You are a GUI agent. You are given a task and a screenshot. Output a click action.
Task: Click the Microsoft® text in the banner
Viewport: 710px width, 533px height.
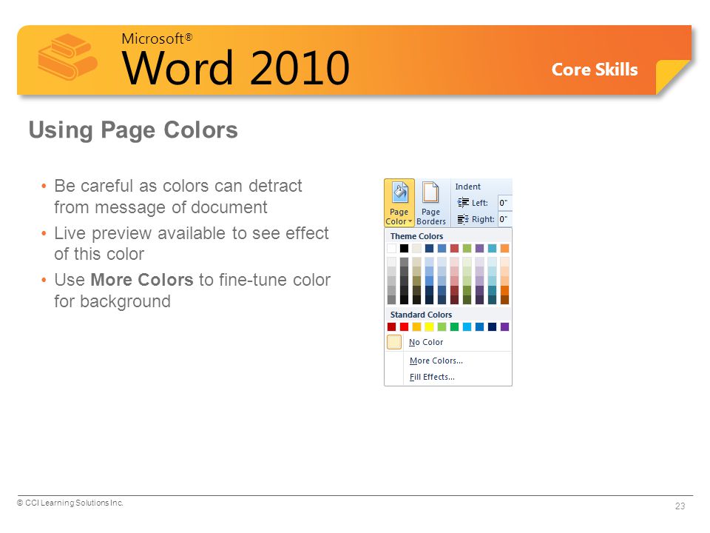click(x=157, y=38)
